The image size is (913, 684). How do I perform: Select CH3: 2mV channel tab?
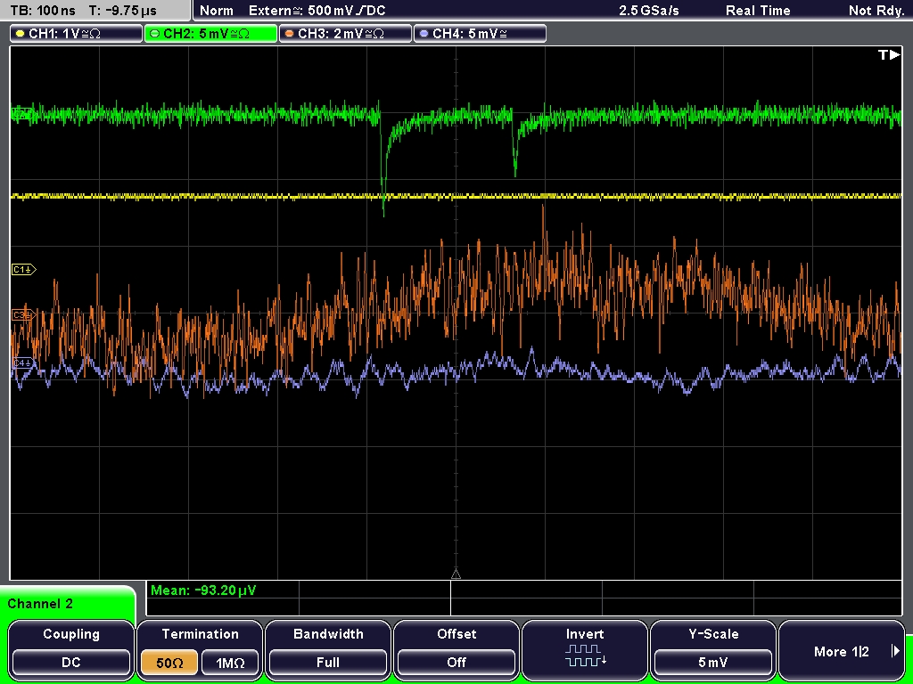click(x=345, y=34)
